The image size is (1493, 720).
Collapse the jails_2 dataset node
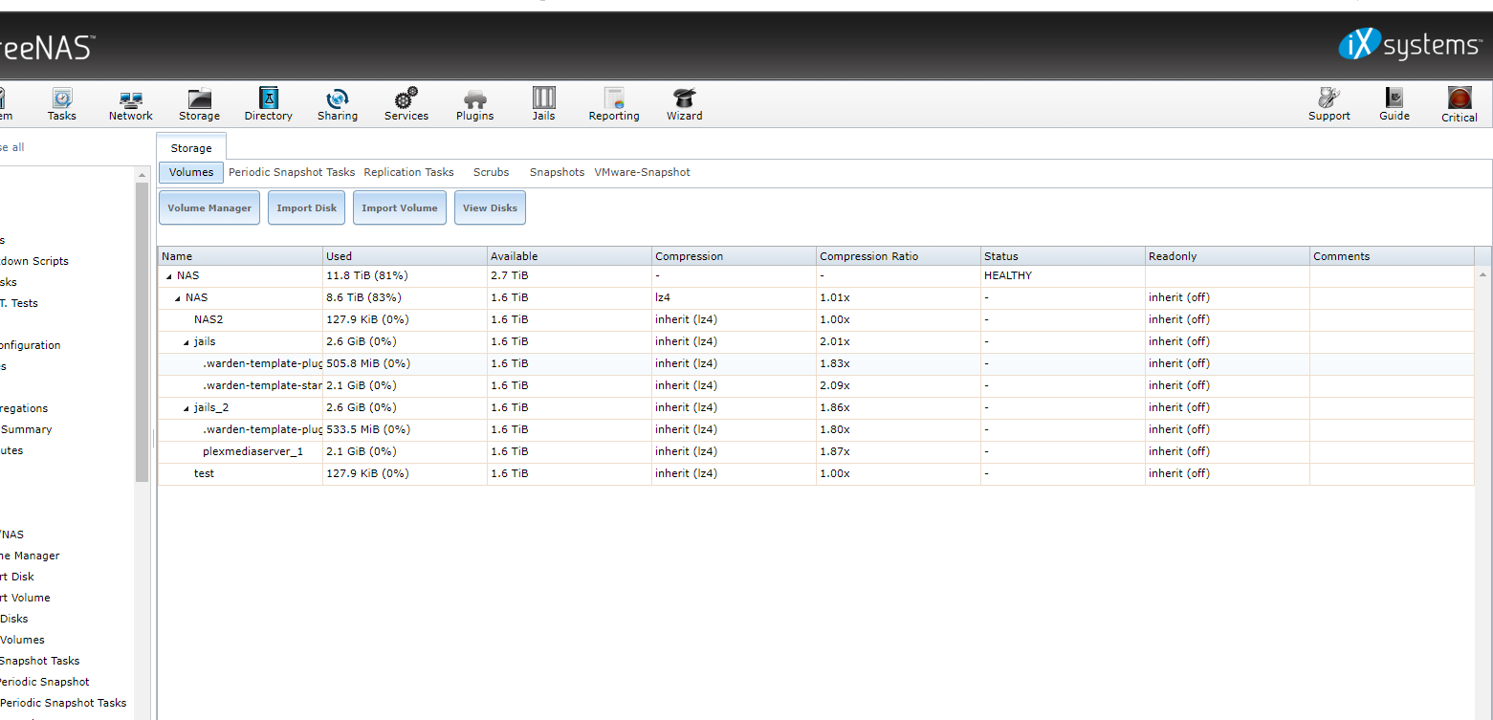(x=187, y=408)
